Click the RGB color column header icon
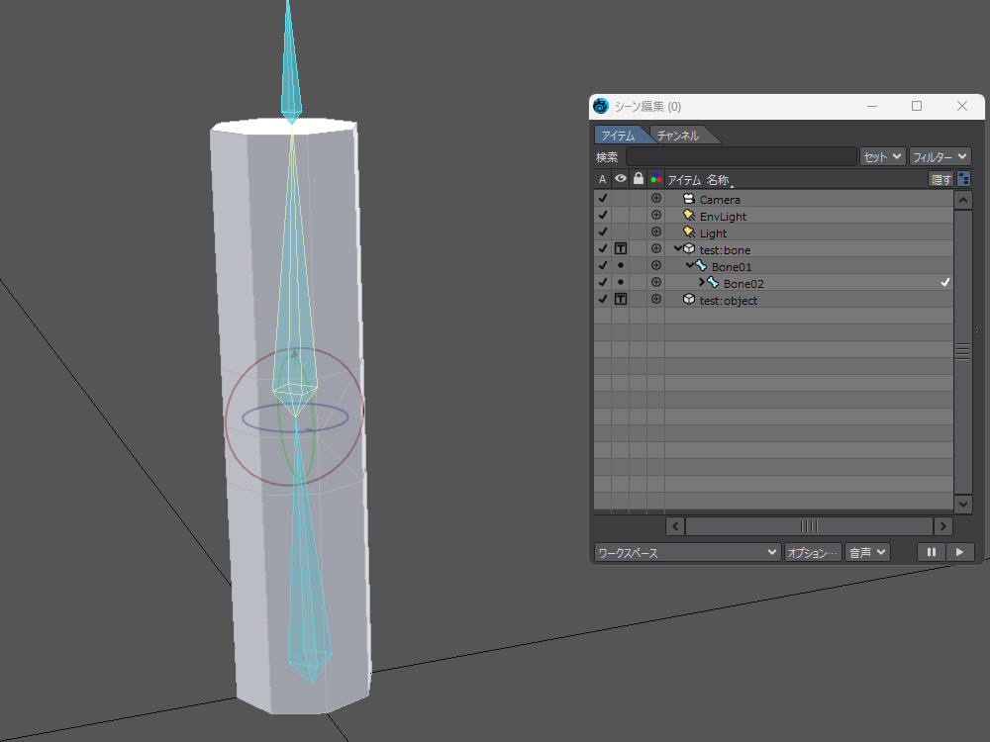990x742 pixels. [x=655, y=179]
